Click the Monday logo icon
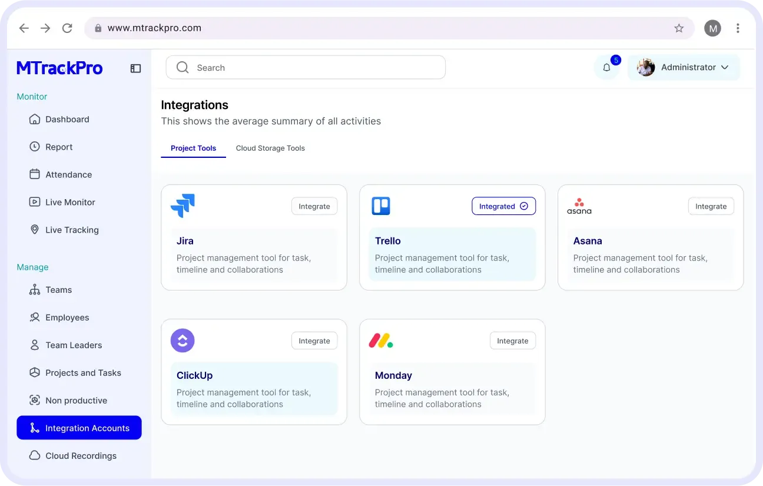The height and width of the screenshot is (486, 763). (x=381, y=340)
